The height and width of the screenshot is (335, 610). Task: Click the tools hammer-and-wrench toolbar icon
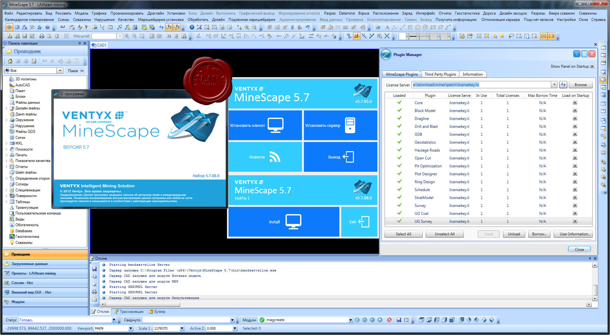(x=32, y=28)
